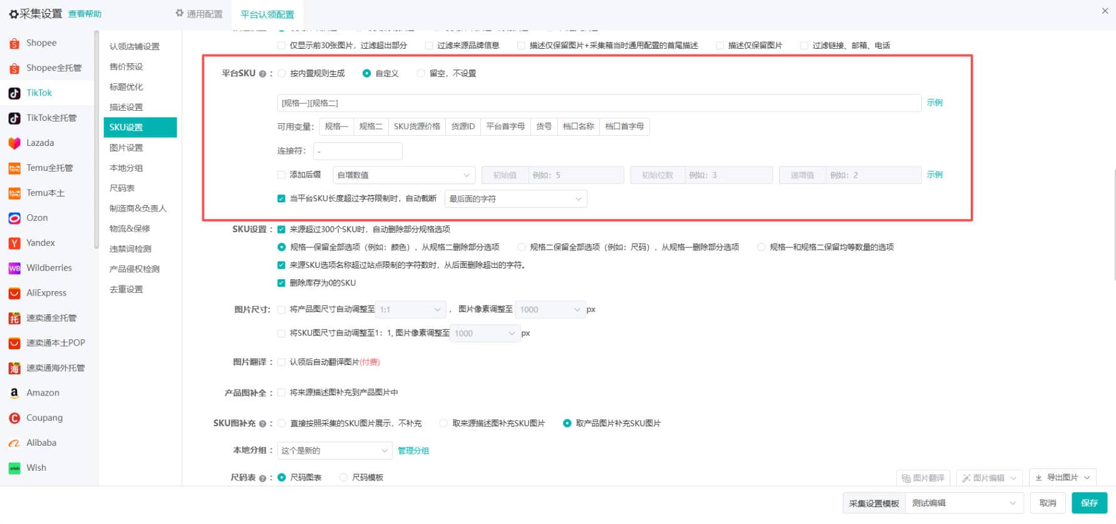Screen dimensions: 1116x524
Task: Open the 查看帮助 link
Action: point(85,14)
